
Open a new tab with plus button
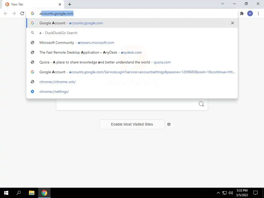pyautogui.click(x=70, y=4)
